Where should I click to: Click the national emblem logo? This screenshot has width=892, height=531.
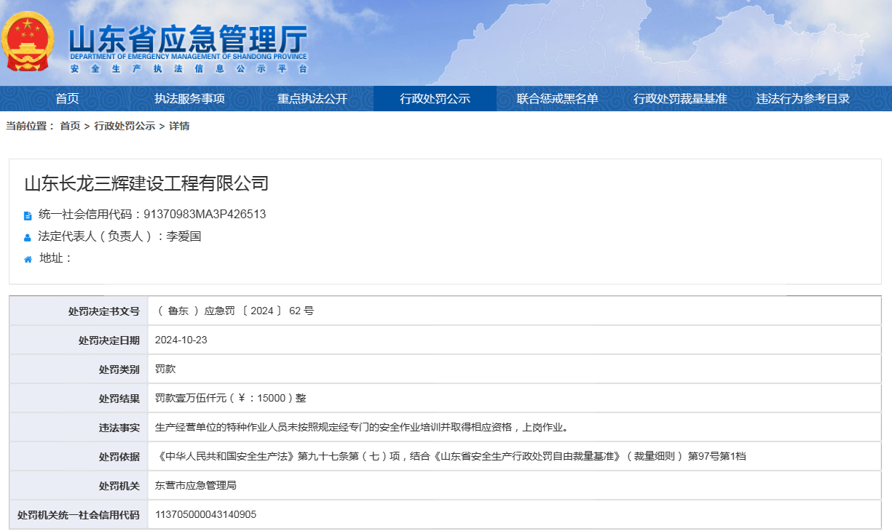(x=26, y=41)
